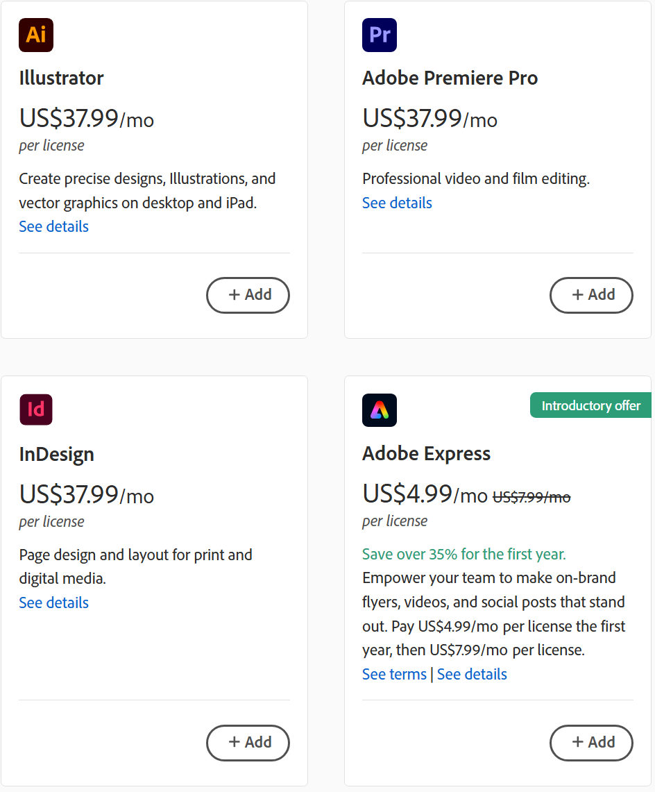Add Illustrator to the plan
The image size is (655, 792).
coord(248,295)
